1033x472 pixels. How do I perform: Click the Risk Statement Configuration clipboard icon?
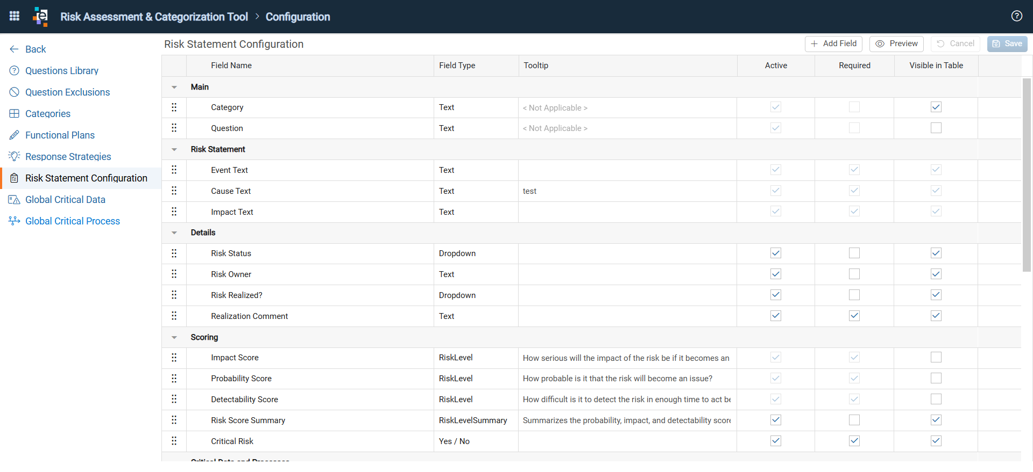coord(15,178)
